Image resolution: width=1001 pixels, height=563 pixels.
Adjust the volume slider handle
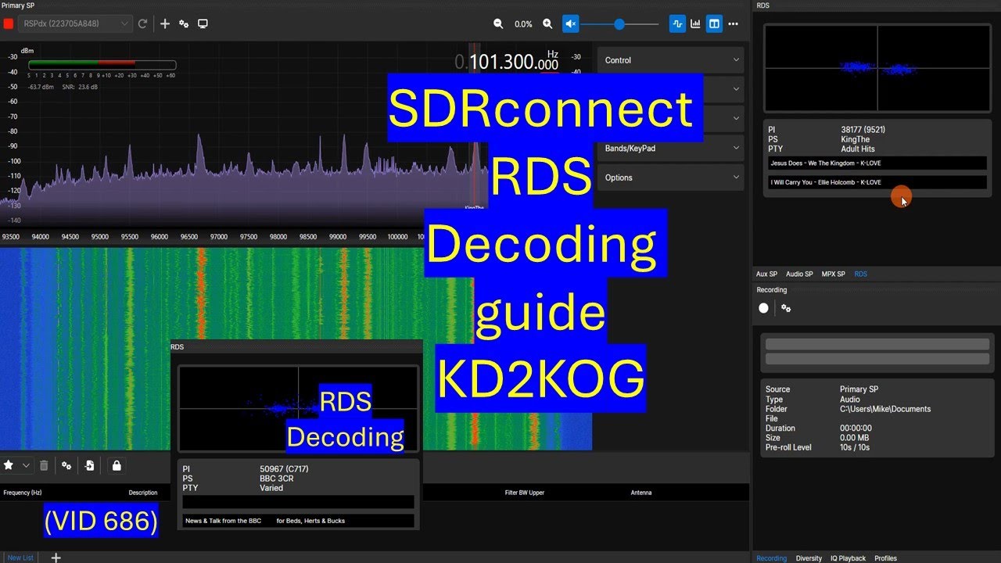[619, 24]
